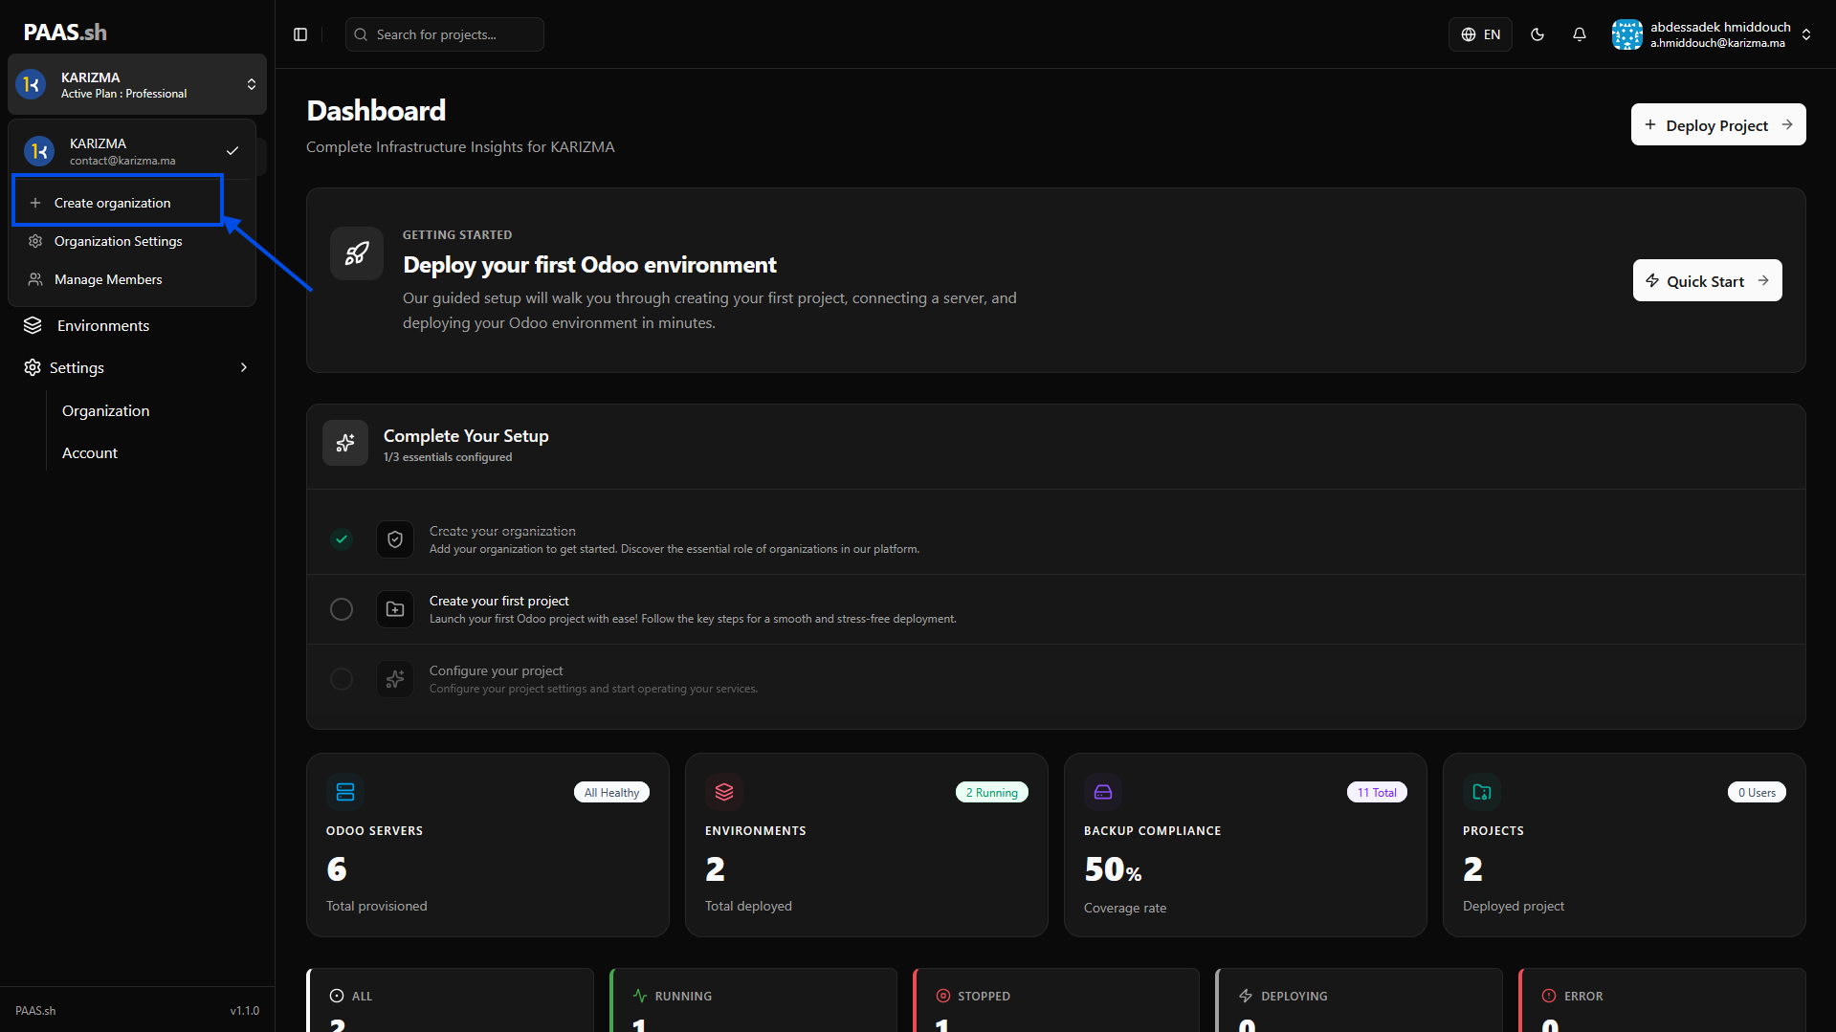
Task: Toggle dark mode moon icon
Action: point(1537,34)
